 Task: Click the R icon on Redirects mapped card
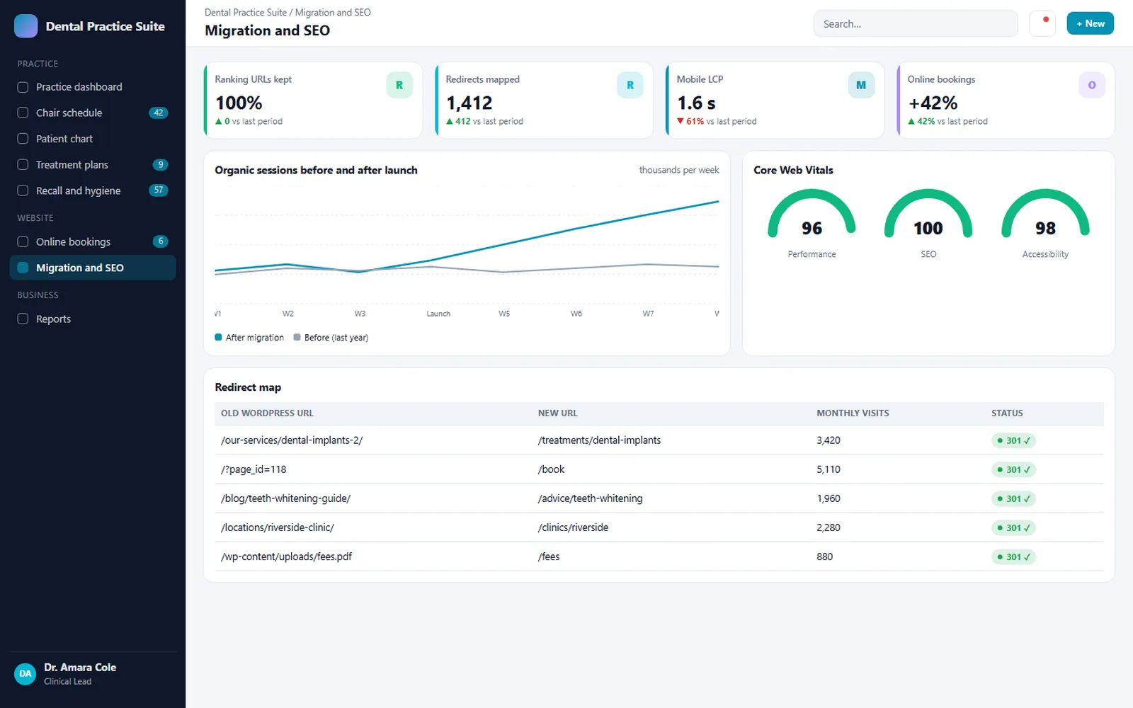click(x=630, y=85)
